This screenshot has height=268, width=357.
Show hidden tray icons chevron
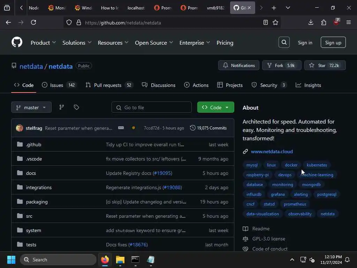pos(292,260)
